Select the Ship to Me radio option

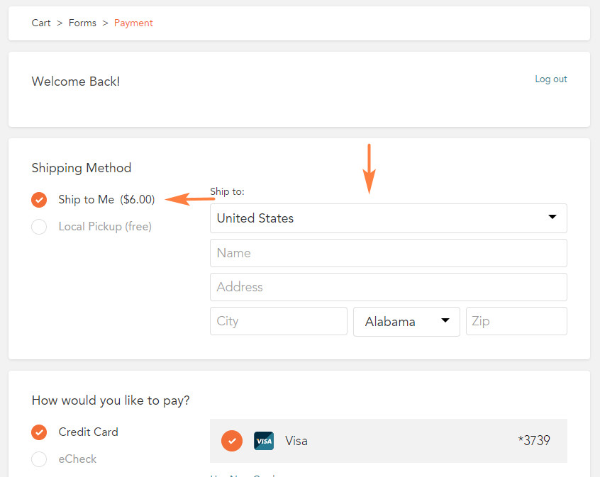[x=39, y=200]
